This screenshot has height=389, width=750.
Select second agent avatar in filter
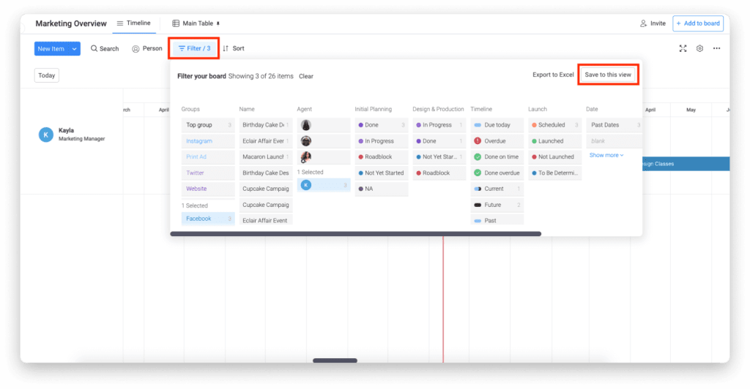[x=306, y=141]
